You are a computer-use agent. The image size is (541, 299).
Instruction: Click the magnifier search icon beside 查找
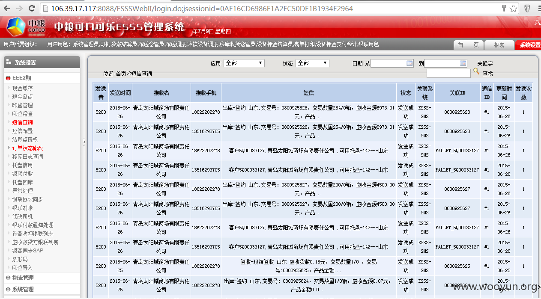(476, 71)
